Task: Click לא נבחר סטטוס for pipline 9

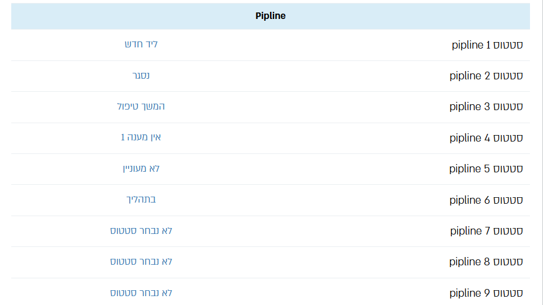Action: (x=141, y=293)
